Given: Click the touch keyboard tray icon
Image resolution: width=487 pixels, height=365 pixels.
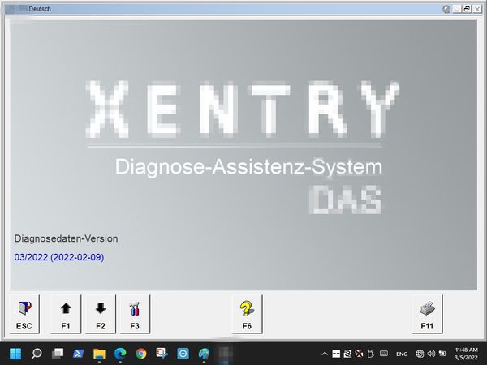Looking at the screenshot, I should click(384, 353).
